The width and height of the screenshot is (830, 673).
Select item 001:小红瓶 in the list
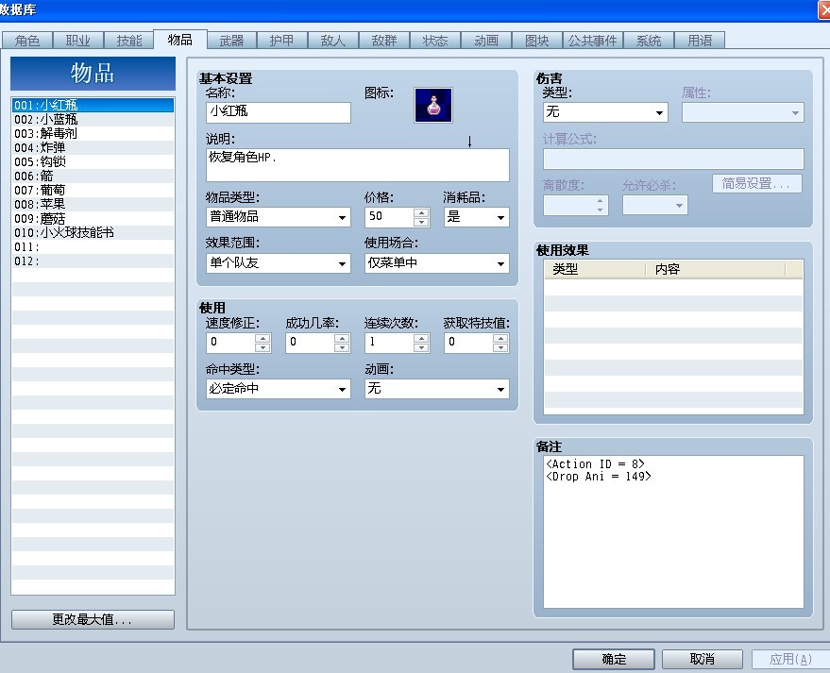click(x=93, y=105)
